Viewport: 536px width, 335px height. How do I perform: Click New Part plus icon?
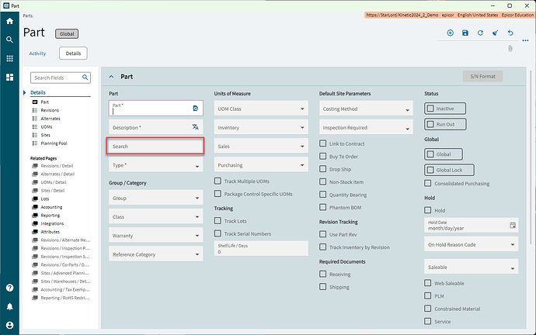451,33
